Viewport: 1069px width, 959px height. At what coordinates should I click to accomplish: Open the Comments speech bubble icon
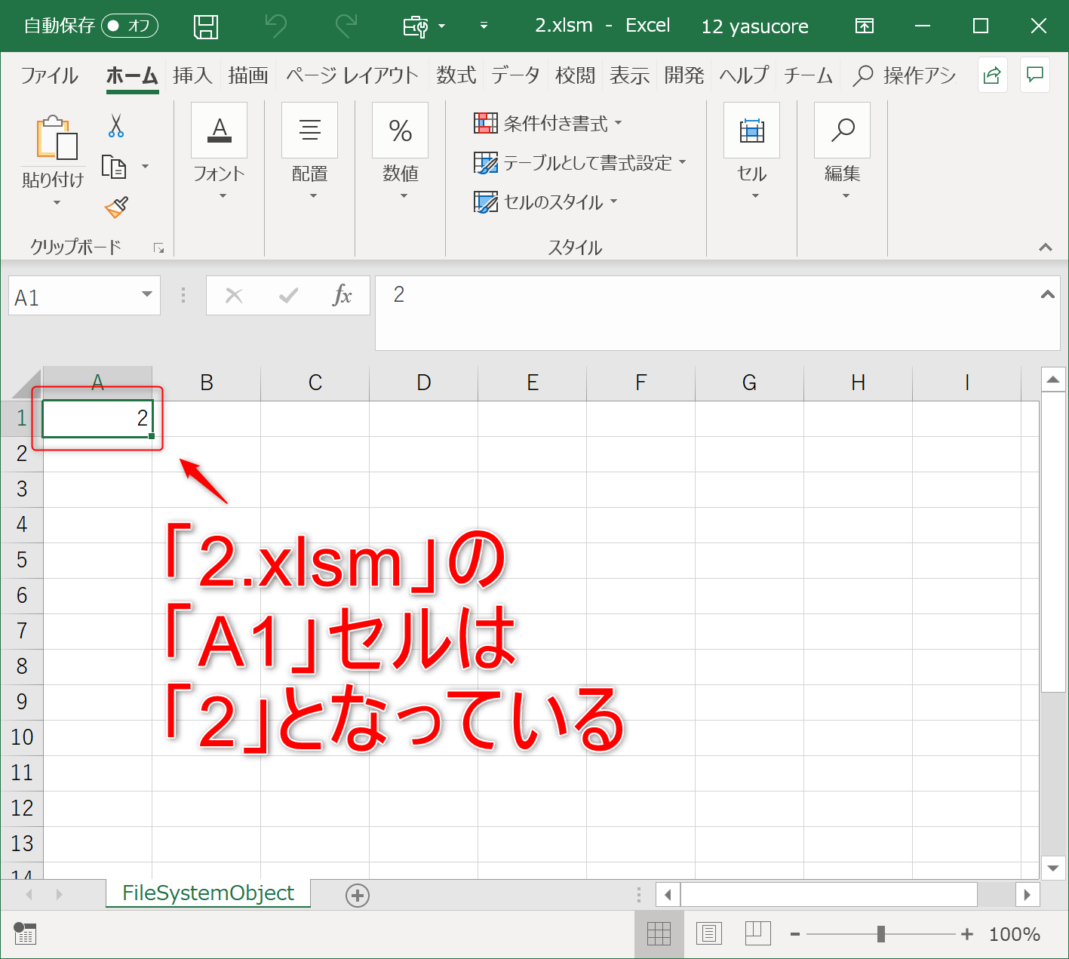tap(1035, 75)
